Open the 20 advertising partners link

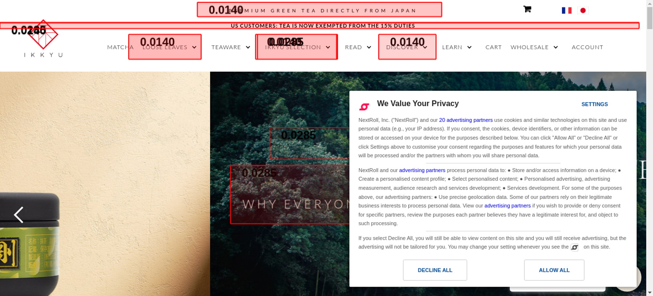466,120
